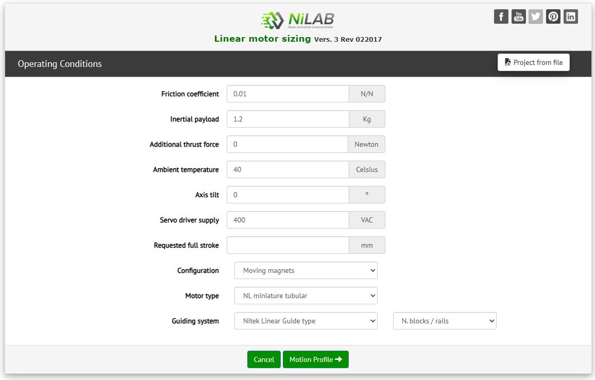Click the NiLAB logo
The height and width of the screenshot is (380, 595).
click(298, 20)
